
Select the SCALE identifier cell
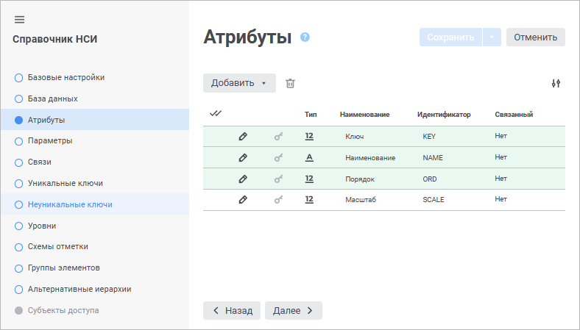[434, 199]
